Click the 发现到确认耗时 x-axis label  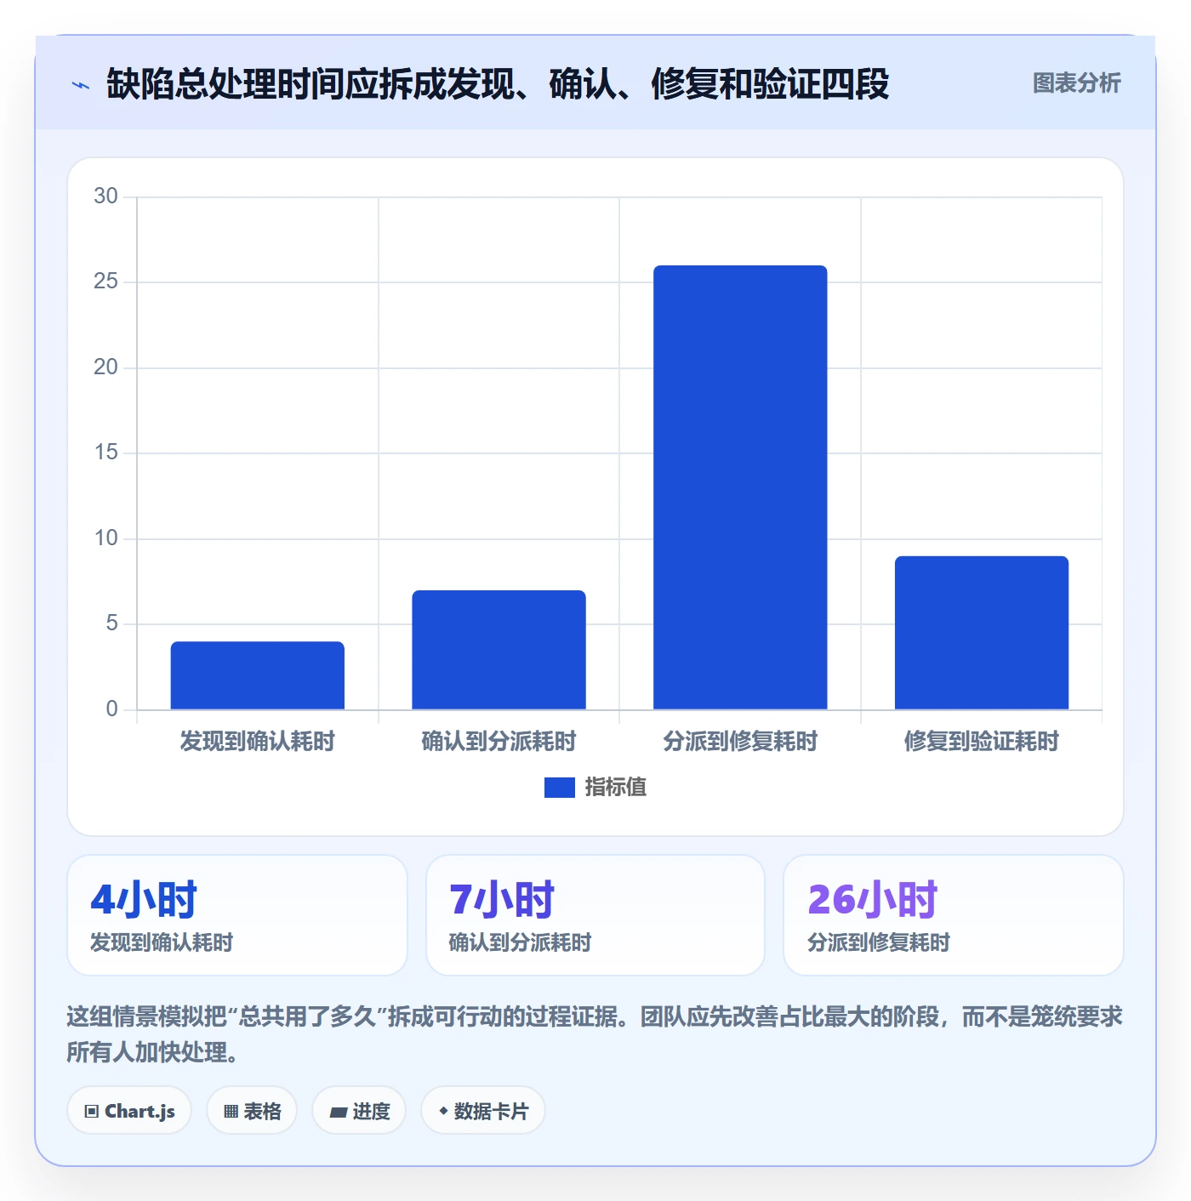[x=258, y=742]
